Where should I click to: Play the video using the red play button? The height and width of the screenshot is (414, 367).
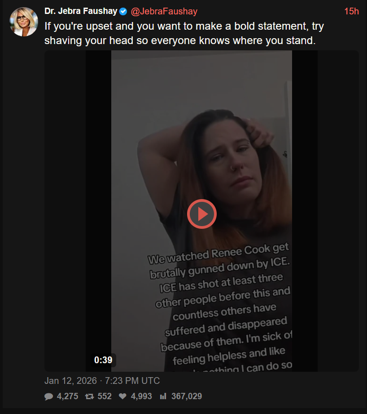pyautogui.click(x=202, y=214)
